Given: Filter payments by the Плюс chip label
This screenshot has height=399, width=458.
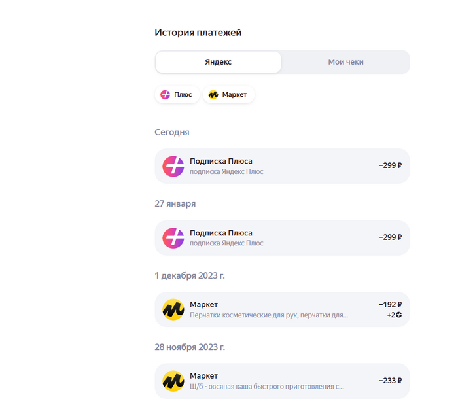Looking at the screenshot, I should (x=183, y=95).
